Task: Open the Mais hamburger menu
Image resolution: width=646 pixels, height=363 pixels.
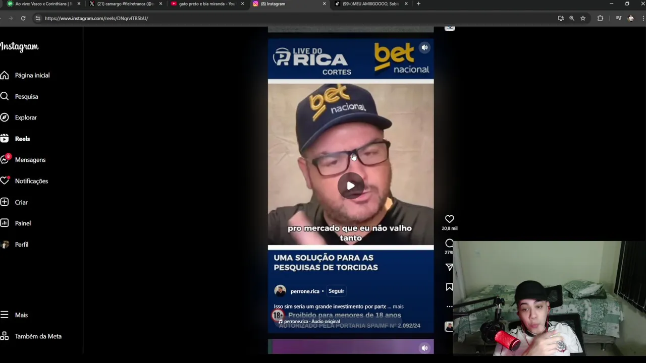Action: click(5, 315)
